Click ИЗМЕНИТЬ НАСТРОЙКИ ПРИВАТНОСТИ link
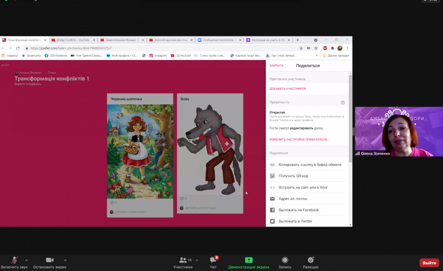This screenshot has width=443, height=271. (x=298, y=139)
